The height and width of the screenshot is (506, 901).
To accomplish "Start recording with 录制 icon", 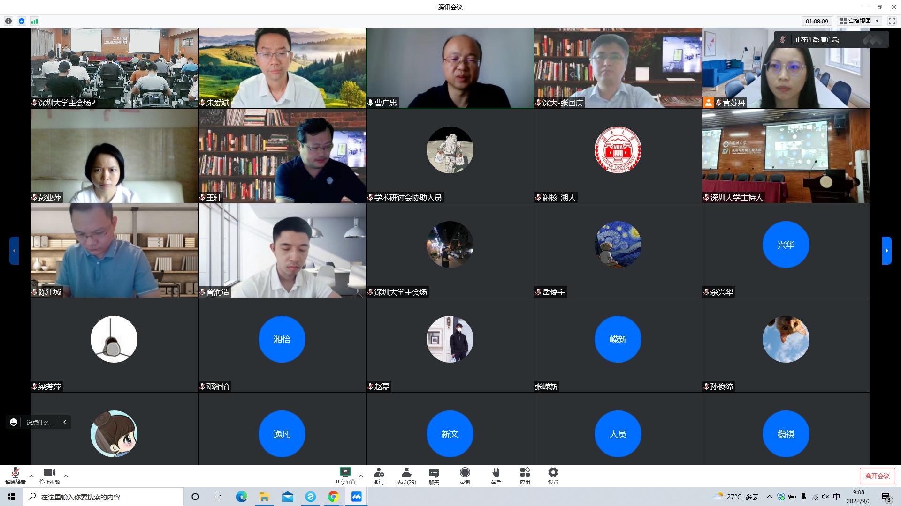I will click(x=465, y=475).
